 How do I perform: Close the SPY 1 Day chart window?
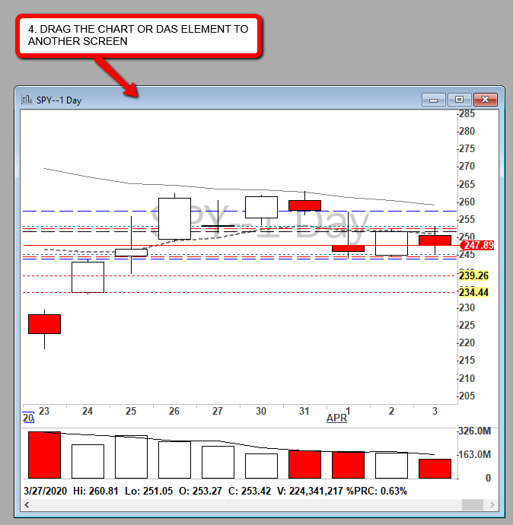tap(485, 100)
